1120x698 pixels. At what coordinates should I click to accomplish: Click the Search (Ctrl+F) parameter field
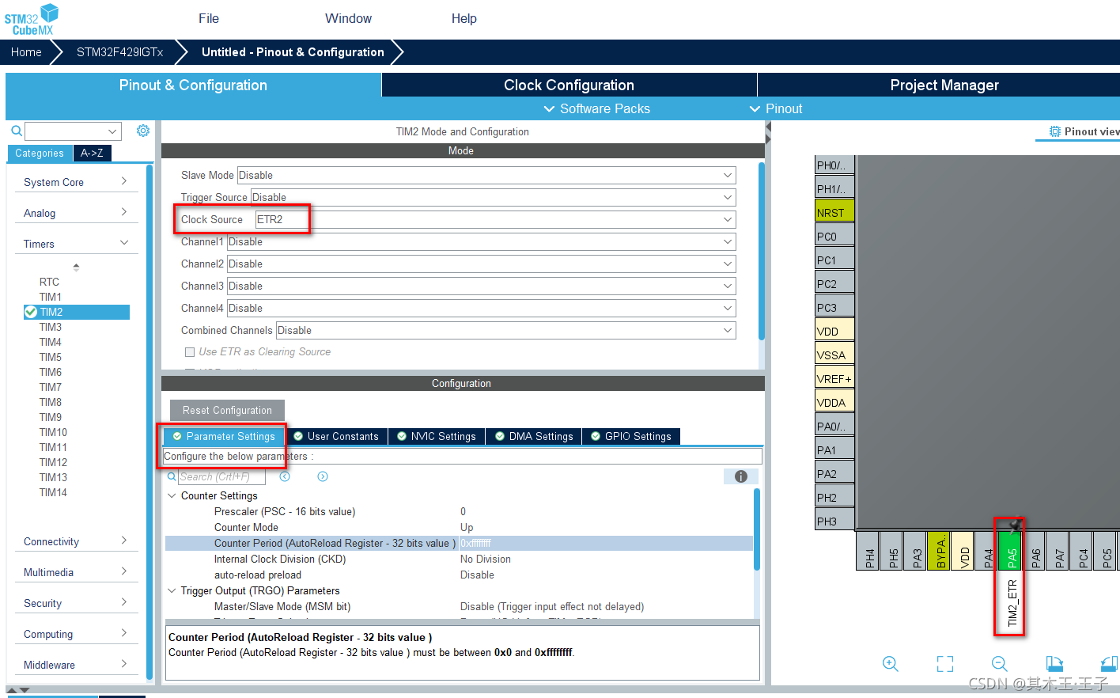click(x=221, y=476)
